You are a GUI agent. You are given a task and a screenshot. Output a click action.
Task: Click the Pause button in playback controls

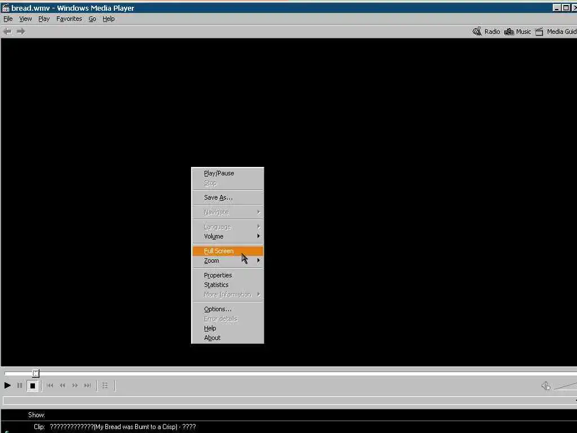[20, 386]
